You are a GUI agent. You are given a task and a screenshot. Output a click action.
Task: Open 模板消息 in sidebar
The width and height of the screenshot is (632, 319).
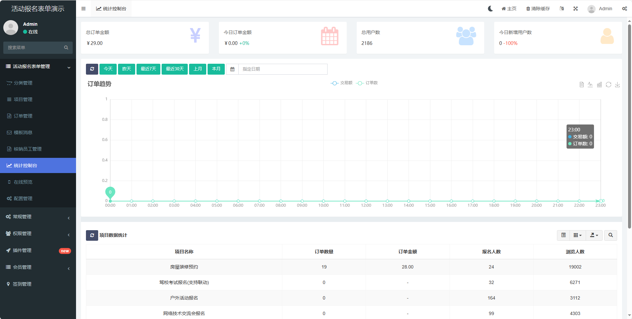[38, 132]
